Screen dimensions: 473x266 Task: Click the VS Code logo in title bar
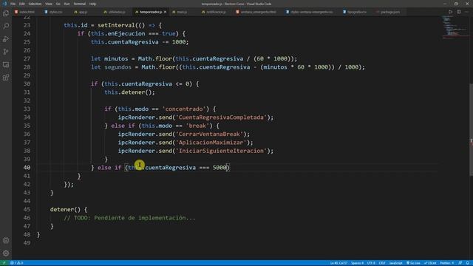click(x=4, y=4)
